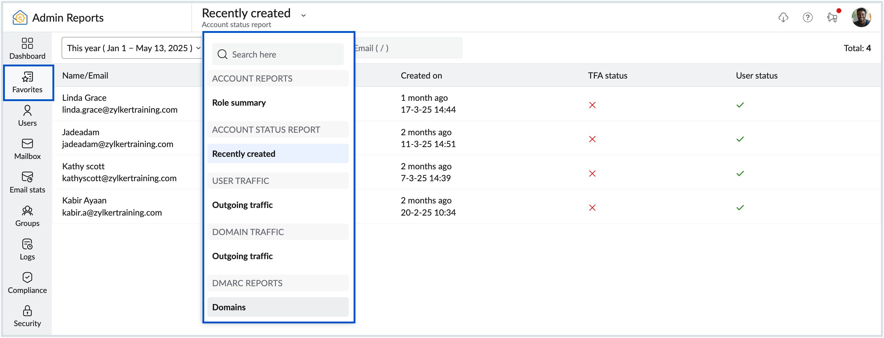
Task: Expand the This year date range dropdown
Action: pyautogui.click(x=133, y=48)
